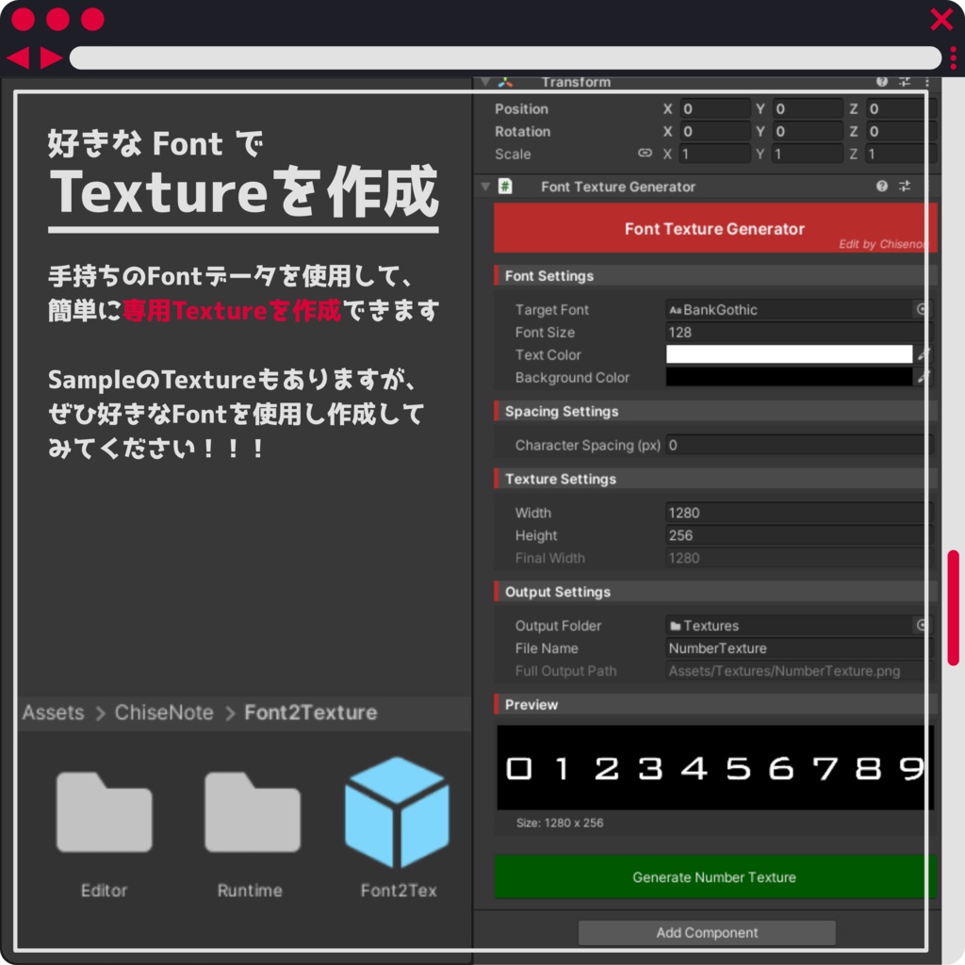Click first red window dot top left
The image size is (965, 965).
[23, 19]
